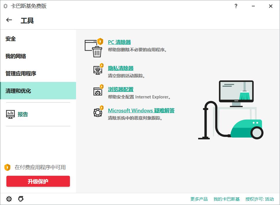The width and height of the screenshot is (280, 205).
Task: Select the 浏览器配置 browser settings icon
Action: [x=97, y=91]
